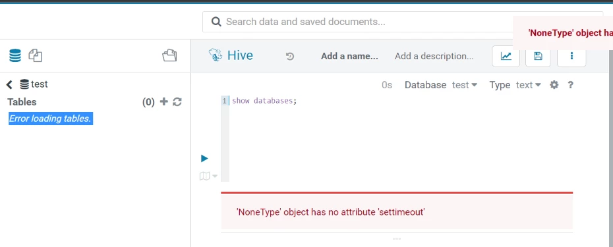Screen dimensions: 613x247
Task: Click the test database name
Action: pyautogui.click(x=39, y=84)
